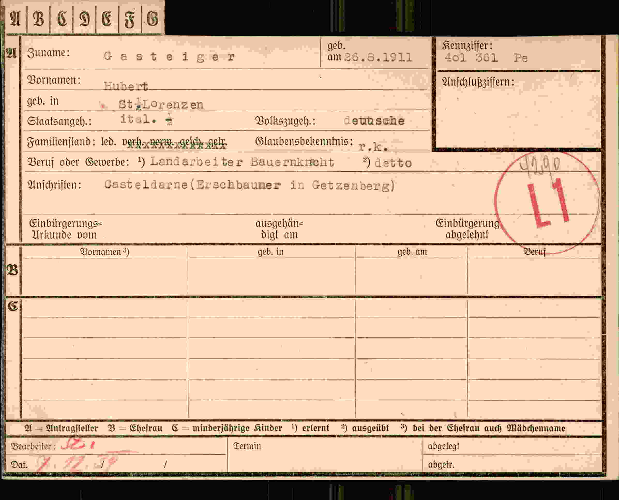Click the "Termin" label
619x500 pixels.
coord(247,446)
